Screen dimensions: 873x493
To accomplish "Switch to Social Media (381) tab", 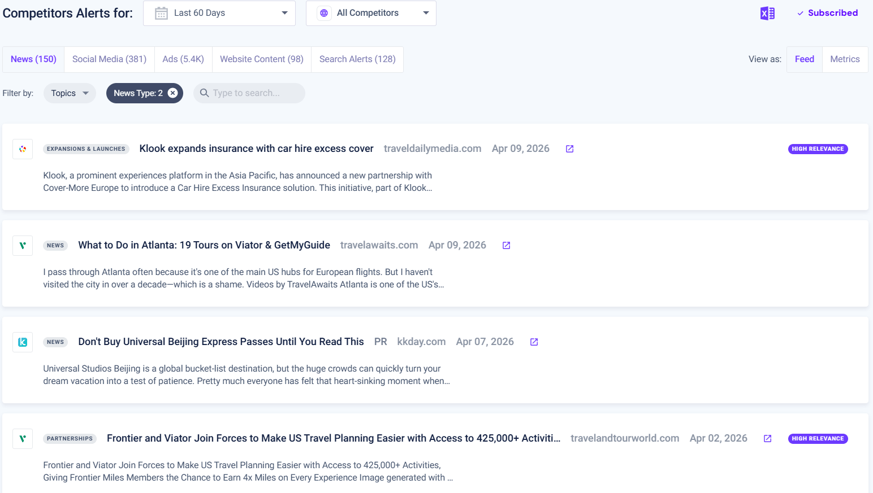I will [109, 59].
